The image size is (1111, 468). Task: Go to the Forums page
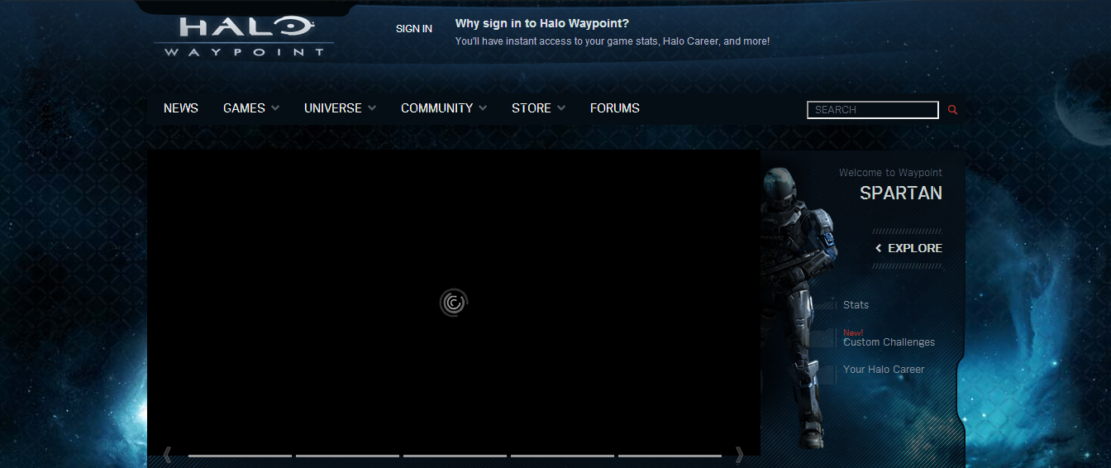click(615, 108)
